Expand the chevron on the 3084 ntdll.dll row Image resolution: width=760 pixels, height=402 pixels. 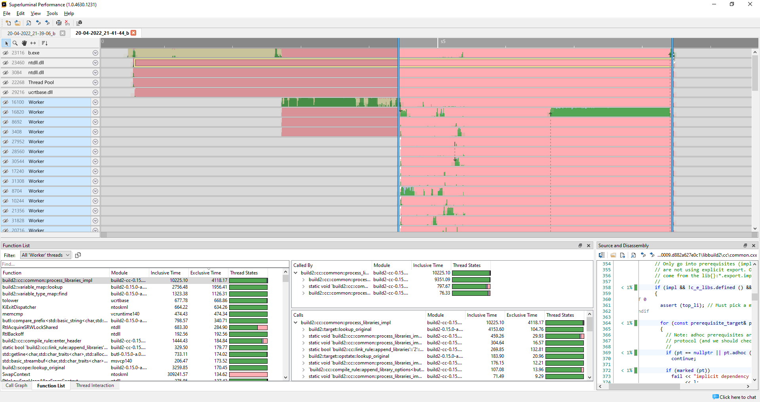(x=95, y=72)
